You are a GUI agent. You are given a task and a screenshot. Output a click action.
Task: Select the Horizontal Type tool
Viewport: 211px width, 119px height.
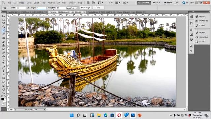click(4, 71)
